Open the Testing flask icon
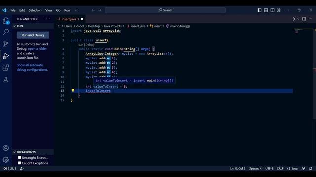 [x=6, y=80]
